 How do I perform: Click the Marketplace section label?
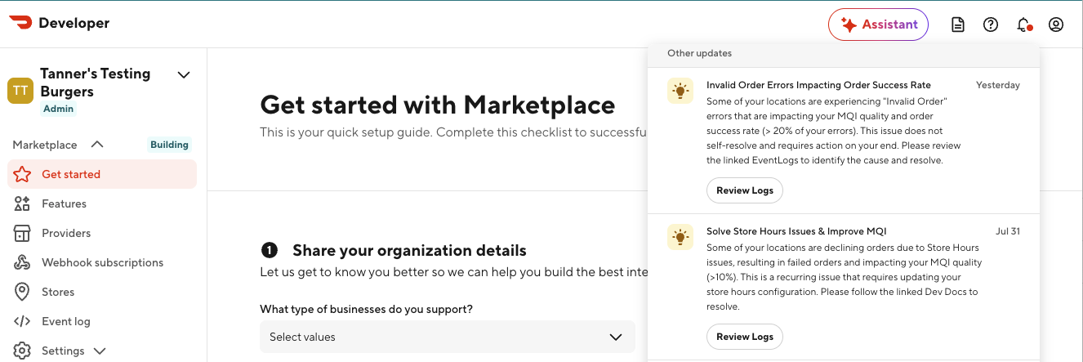(45, 145)
